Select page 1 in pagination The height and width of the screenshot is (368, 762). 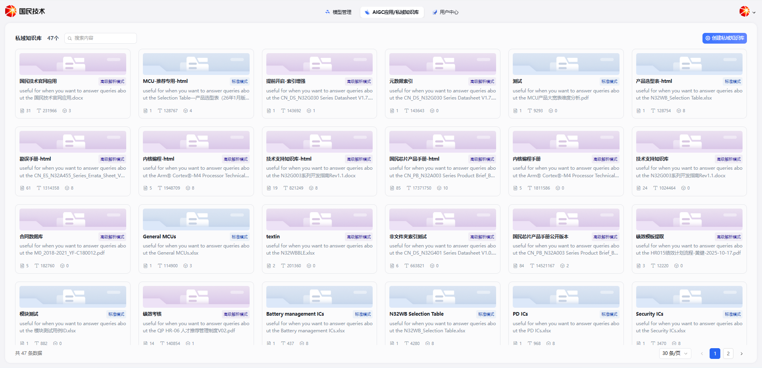[x=715, y=353]
